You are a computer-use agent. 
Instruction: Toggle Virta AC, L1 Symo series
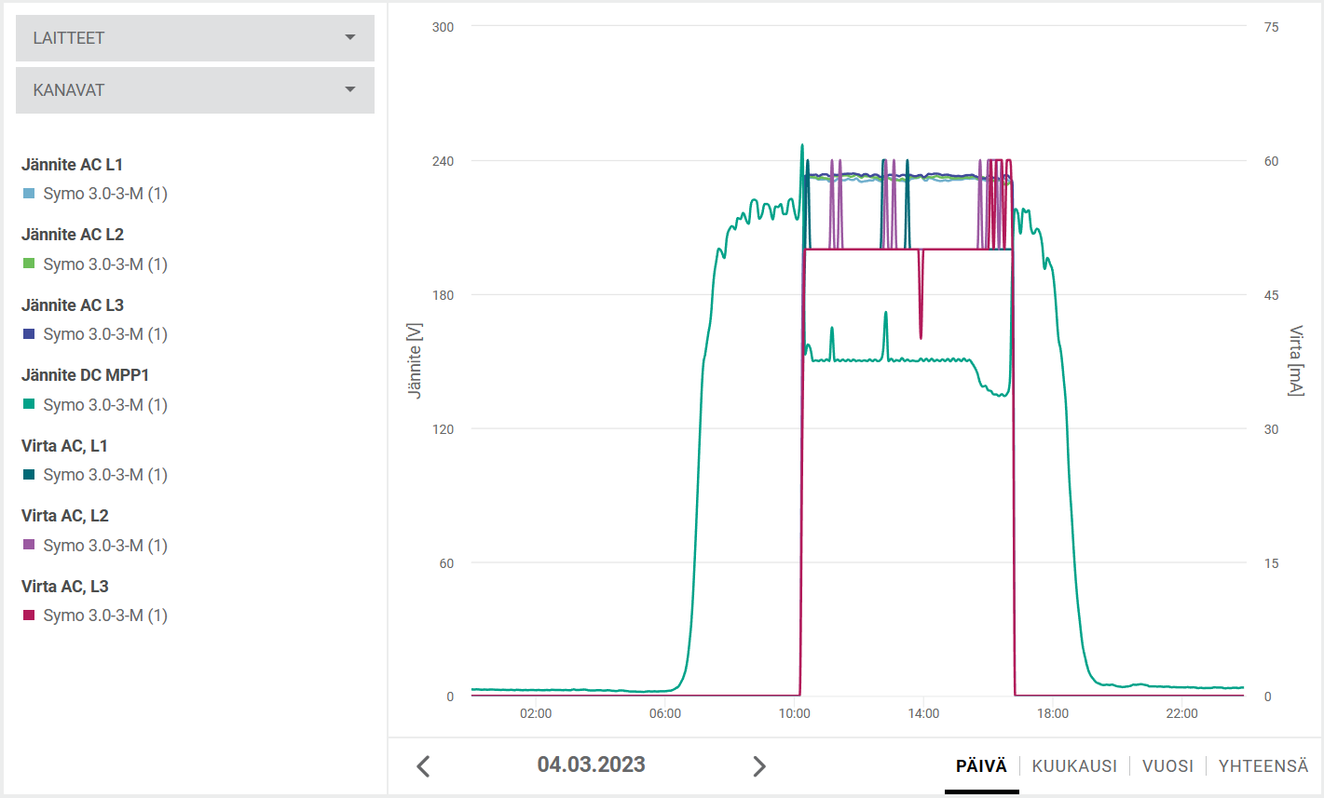coord(104,475)
